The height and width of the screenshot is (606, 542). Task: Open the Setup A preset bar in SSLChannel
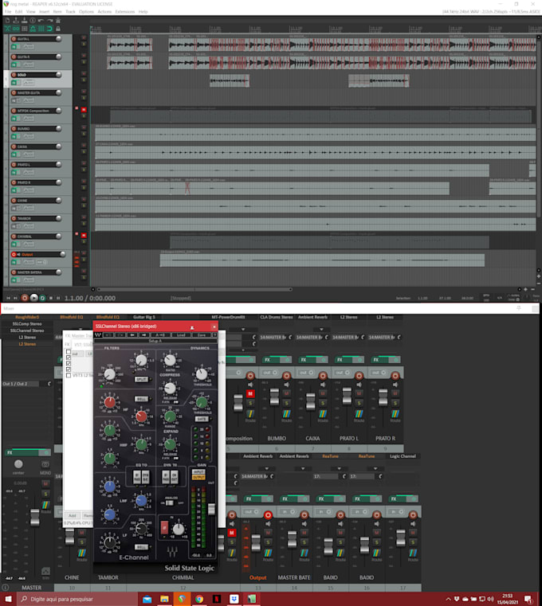[x=155, y=341]
